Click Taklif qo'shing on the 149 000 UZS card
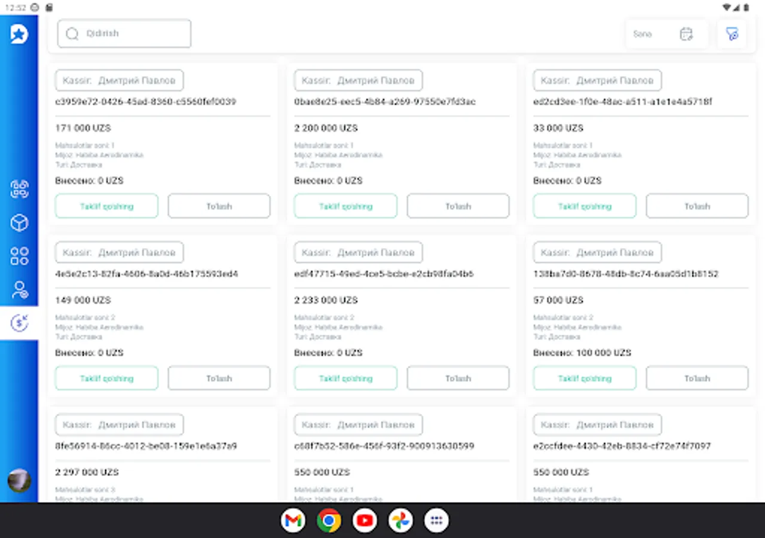This screenshot has width=765, height=538. pos(106,378)
